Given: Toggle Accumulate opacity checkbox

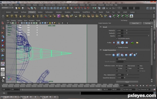Looking at the screenshot, I should click(117, 38).
